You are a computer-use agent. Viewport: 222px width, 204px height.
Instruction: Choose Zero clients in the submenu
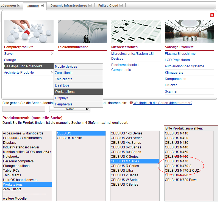[x=78, y=73]
